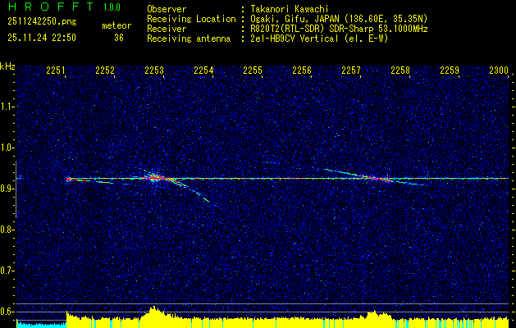This screenshot has height=328, width=516.
Task: Click the 2259 time axis label
Action: click(450, 70)
